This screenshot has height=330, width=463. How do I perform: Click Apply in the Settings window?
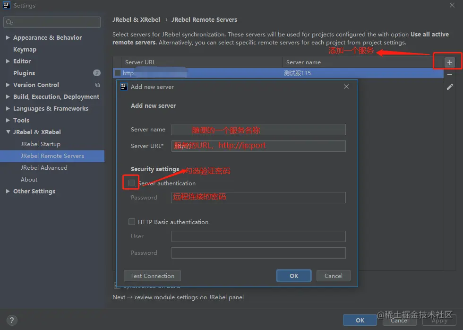[x=439, y=320]
